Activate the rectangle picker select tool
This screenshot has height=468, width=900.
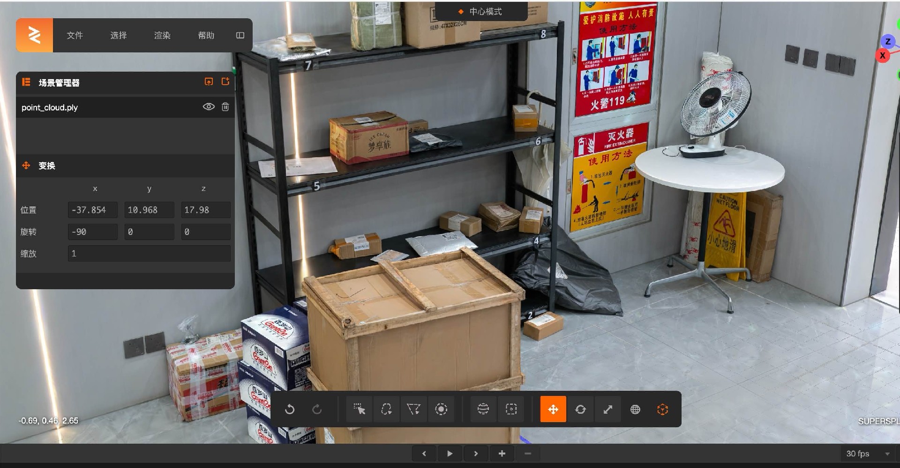[359, 409]
